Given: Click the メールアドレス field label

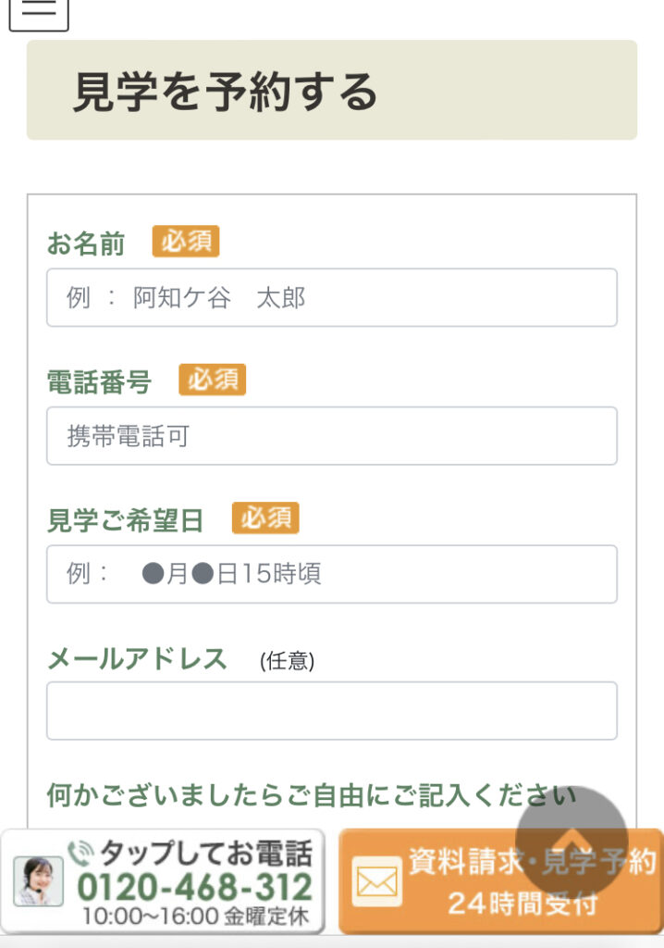Looking at the screenshot, I should point(137,659).
